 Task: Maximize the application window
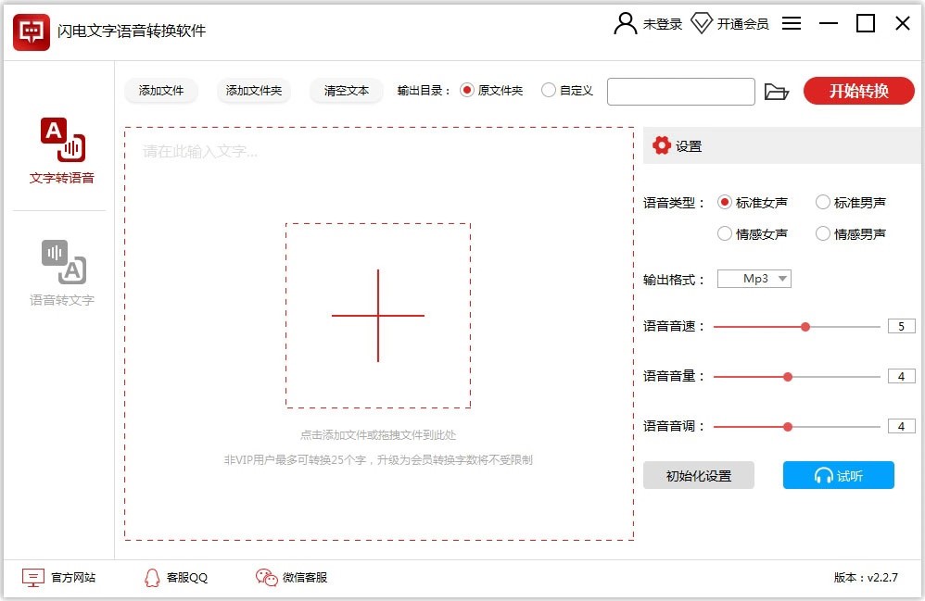[x=866, y=23]
